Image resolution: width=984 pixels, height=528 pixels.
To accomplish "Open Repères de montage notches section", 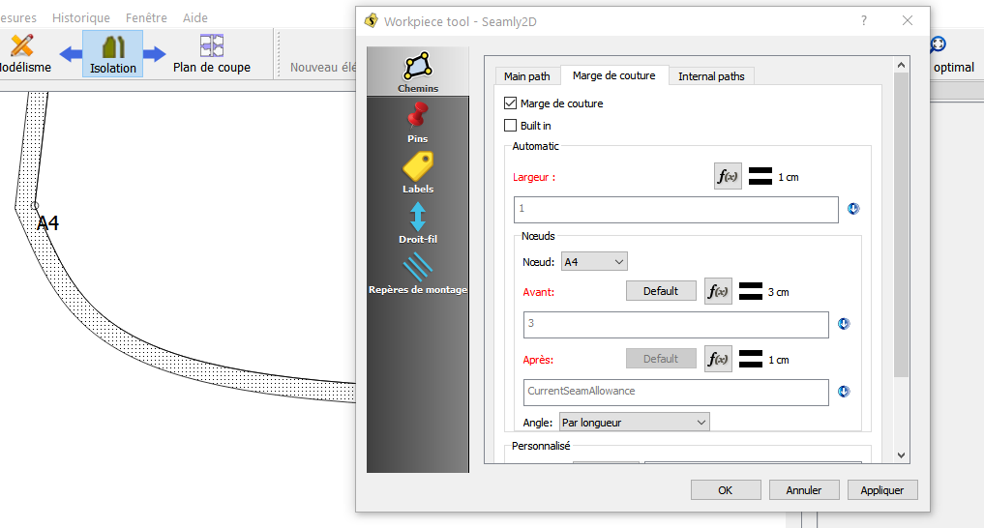I will coord(417,272).
